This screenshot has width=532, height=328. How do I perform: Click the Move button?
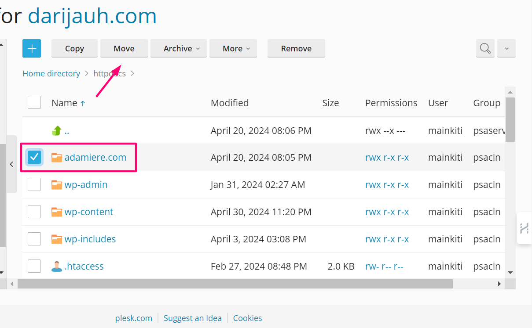(x=124, y=48)
